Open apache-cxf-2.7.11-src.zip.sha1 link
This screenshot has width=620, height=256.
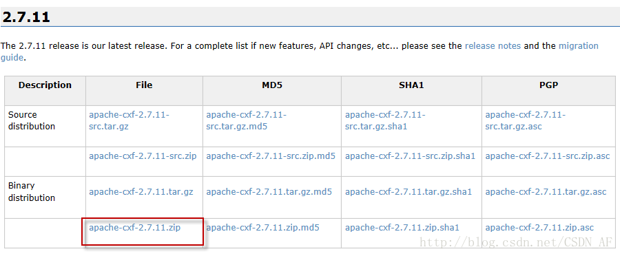coord(410,156)
